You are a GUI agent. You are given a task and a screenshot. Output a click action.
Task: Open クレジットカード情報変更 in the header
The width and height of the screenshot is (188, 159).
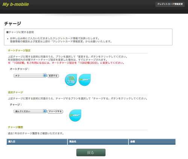170,4
